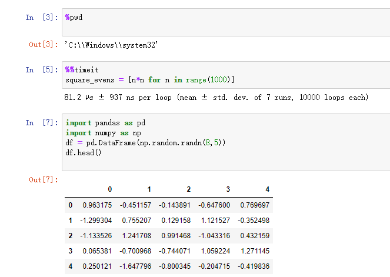Click cell value 0.065381
Screen dimensions: 390x277
97,251
